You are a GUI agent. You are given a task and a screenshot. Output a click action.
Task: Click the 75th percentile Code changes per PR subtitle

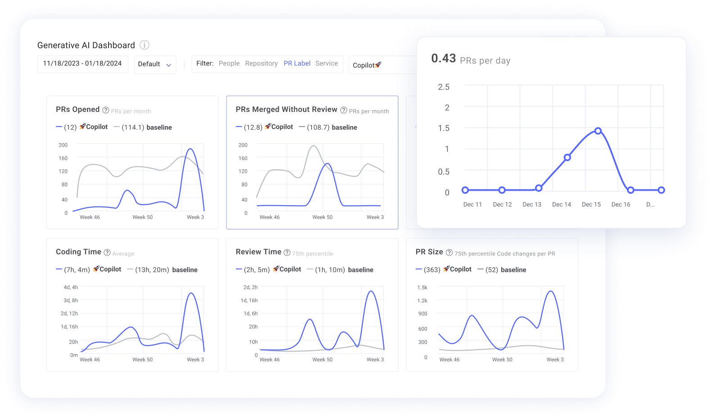504,254
